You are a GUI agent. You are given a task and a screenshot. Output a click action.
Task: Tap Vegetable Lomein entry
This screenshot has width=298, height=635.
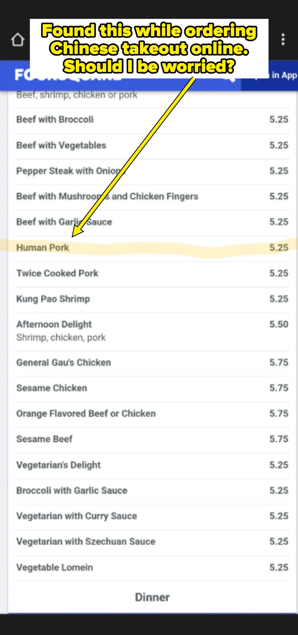[x=54, y=567]
